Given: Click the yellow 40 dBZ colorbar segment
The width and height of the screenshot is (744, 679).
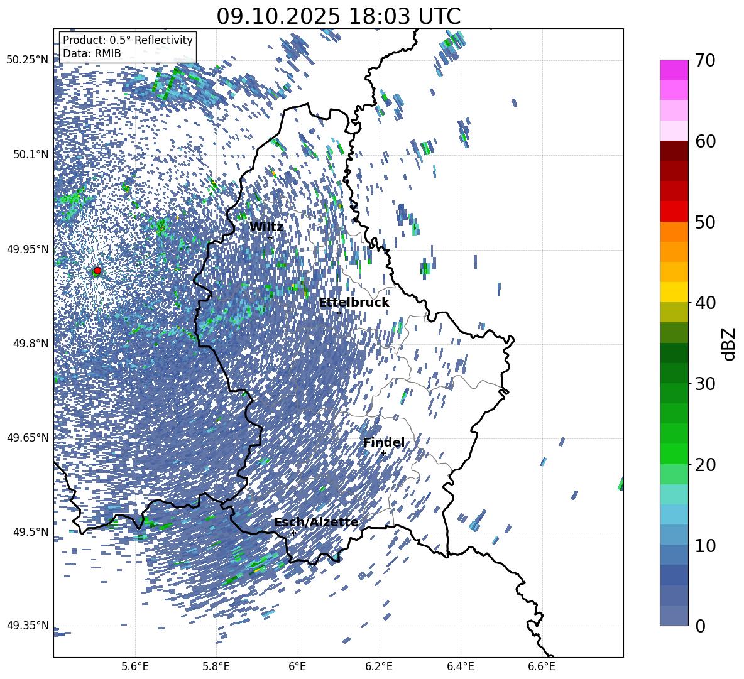Looking at the screenshot, I should (674, 292).
